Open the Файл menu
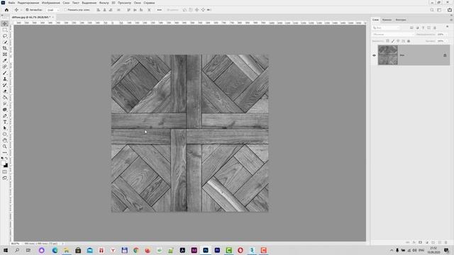The width and height of the screenshot is (454, 255). (x=11, y=3)
